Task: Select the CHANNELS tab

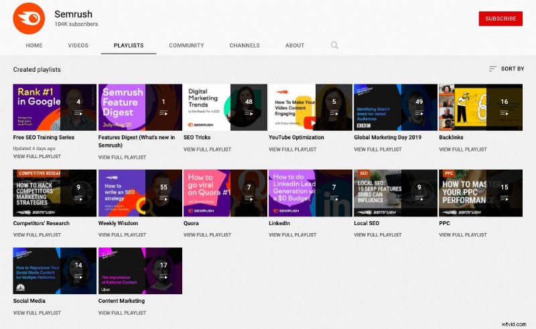Action: [x=245, y=45]
